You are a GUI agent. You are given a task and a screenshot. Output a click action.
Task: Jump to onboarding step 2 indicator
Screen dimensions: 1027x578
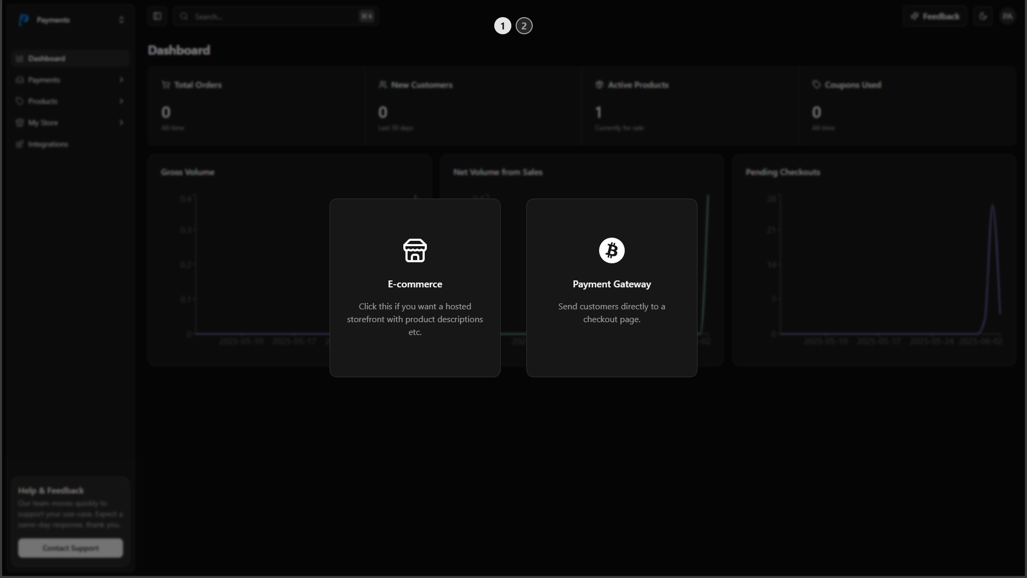[524, 26]
